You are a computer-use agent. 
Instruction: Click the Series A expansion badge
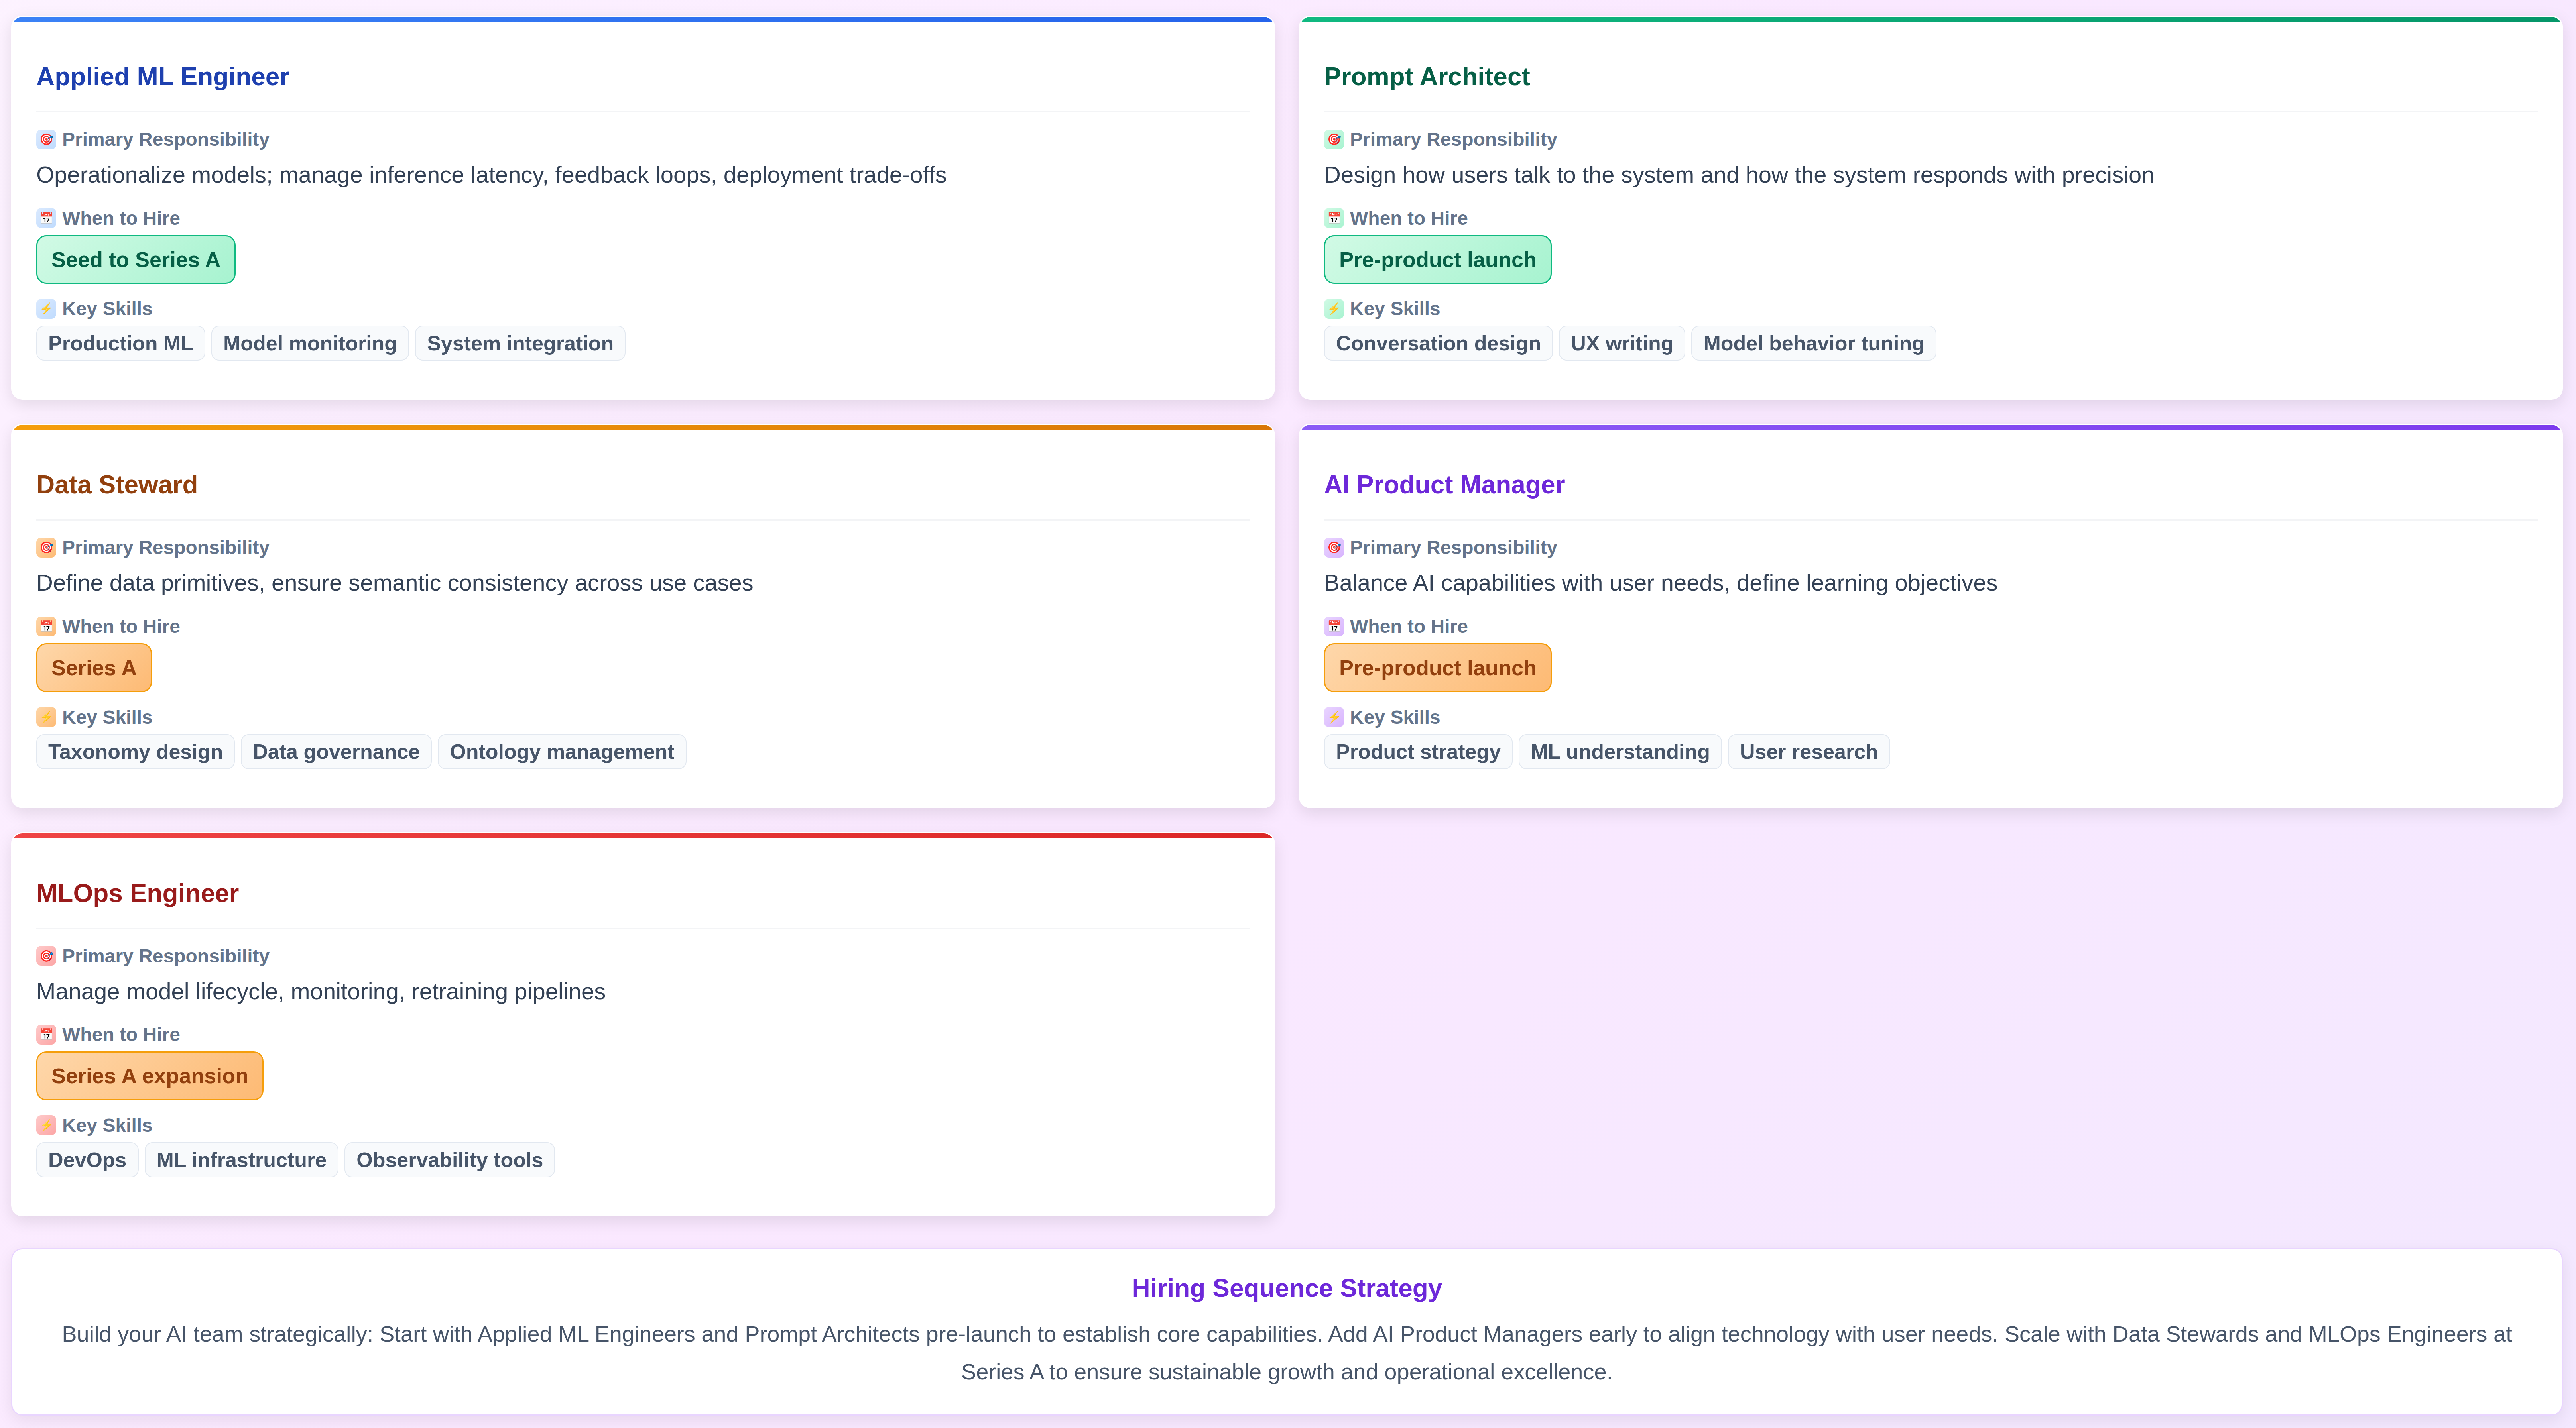pyautogui.click(x=150, y=1076)
